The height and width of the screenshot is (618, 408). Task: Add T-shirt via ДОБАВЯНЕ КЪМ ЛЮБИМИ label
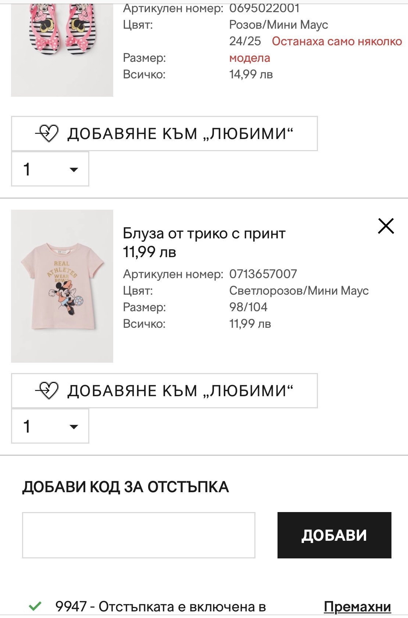[180, 391]
